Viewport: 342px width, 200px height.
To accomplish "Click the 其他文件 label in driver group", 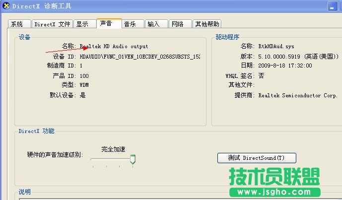I will (x=242, y=85).
